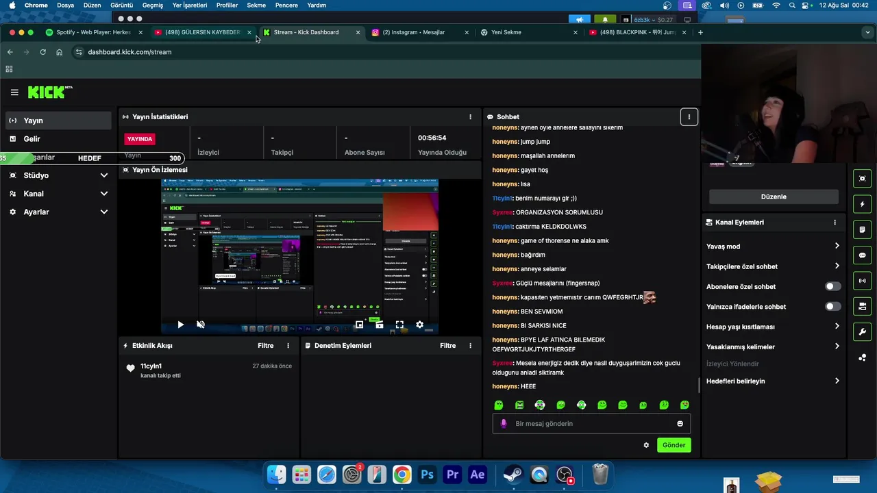Click the purple microphone icon in chat input
Viewport: 877px width, 493px height.
(504, 423)
